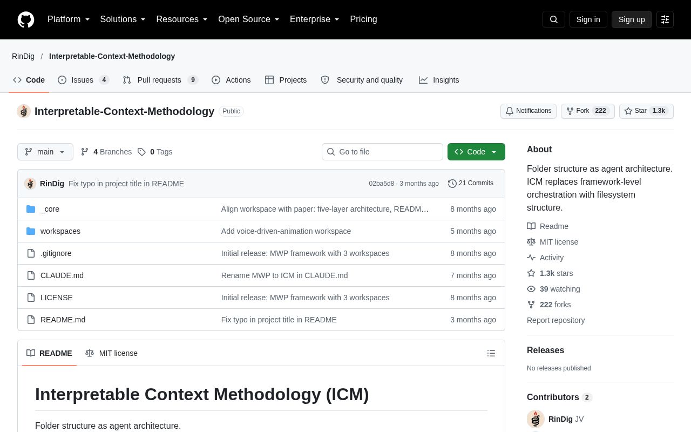Go to GitHub homepage via logo

coord(26,19)
